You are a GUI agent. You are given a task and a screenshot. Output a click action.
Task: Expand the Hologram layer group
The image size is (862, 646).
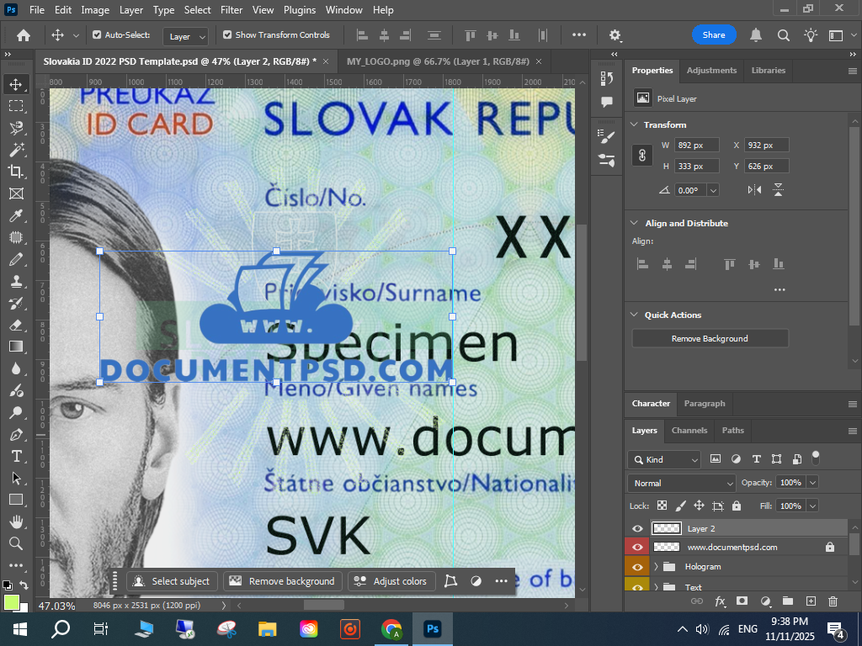pyautogui.click(x=656, y=567)
